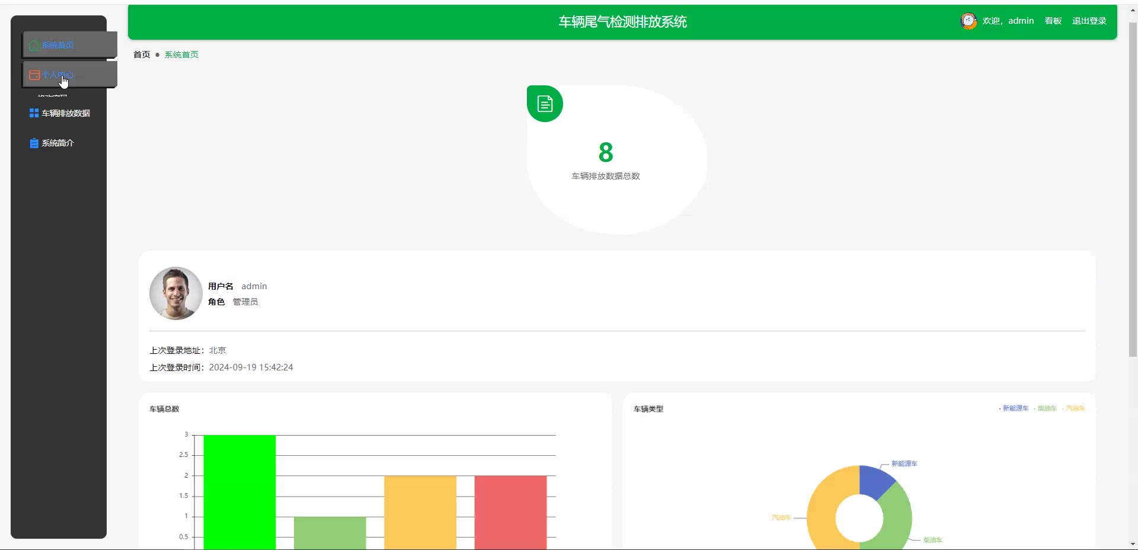Click the 北京 last login address

(218, 350)
